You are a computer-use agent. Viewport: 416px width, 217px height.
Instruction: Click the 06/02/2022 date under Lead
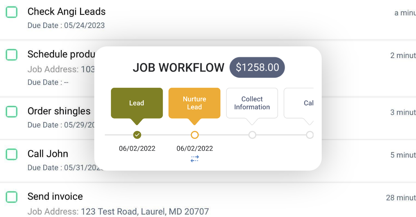point(137,148)
